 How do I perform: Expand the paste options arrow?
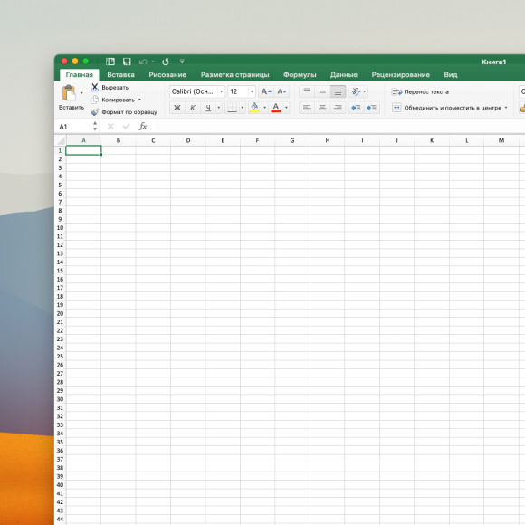pos(81,93)
